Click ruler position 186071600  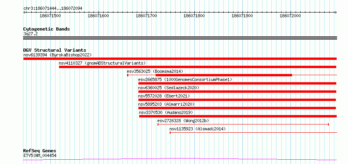pyautogui.click(x=98, y=16)
